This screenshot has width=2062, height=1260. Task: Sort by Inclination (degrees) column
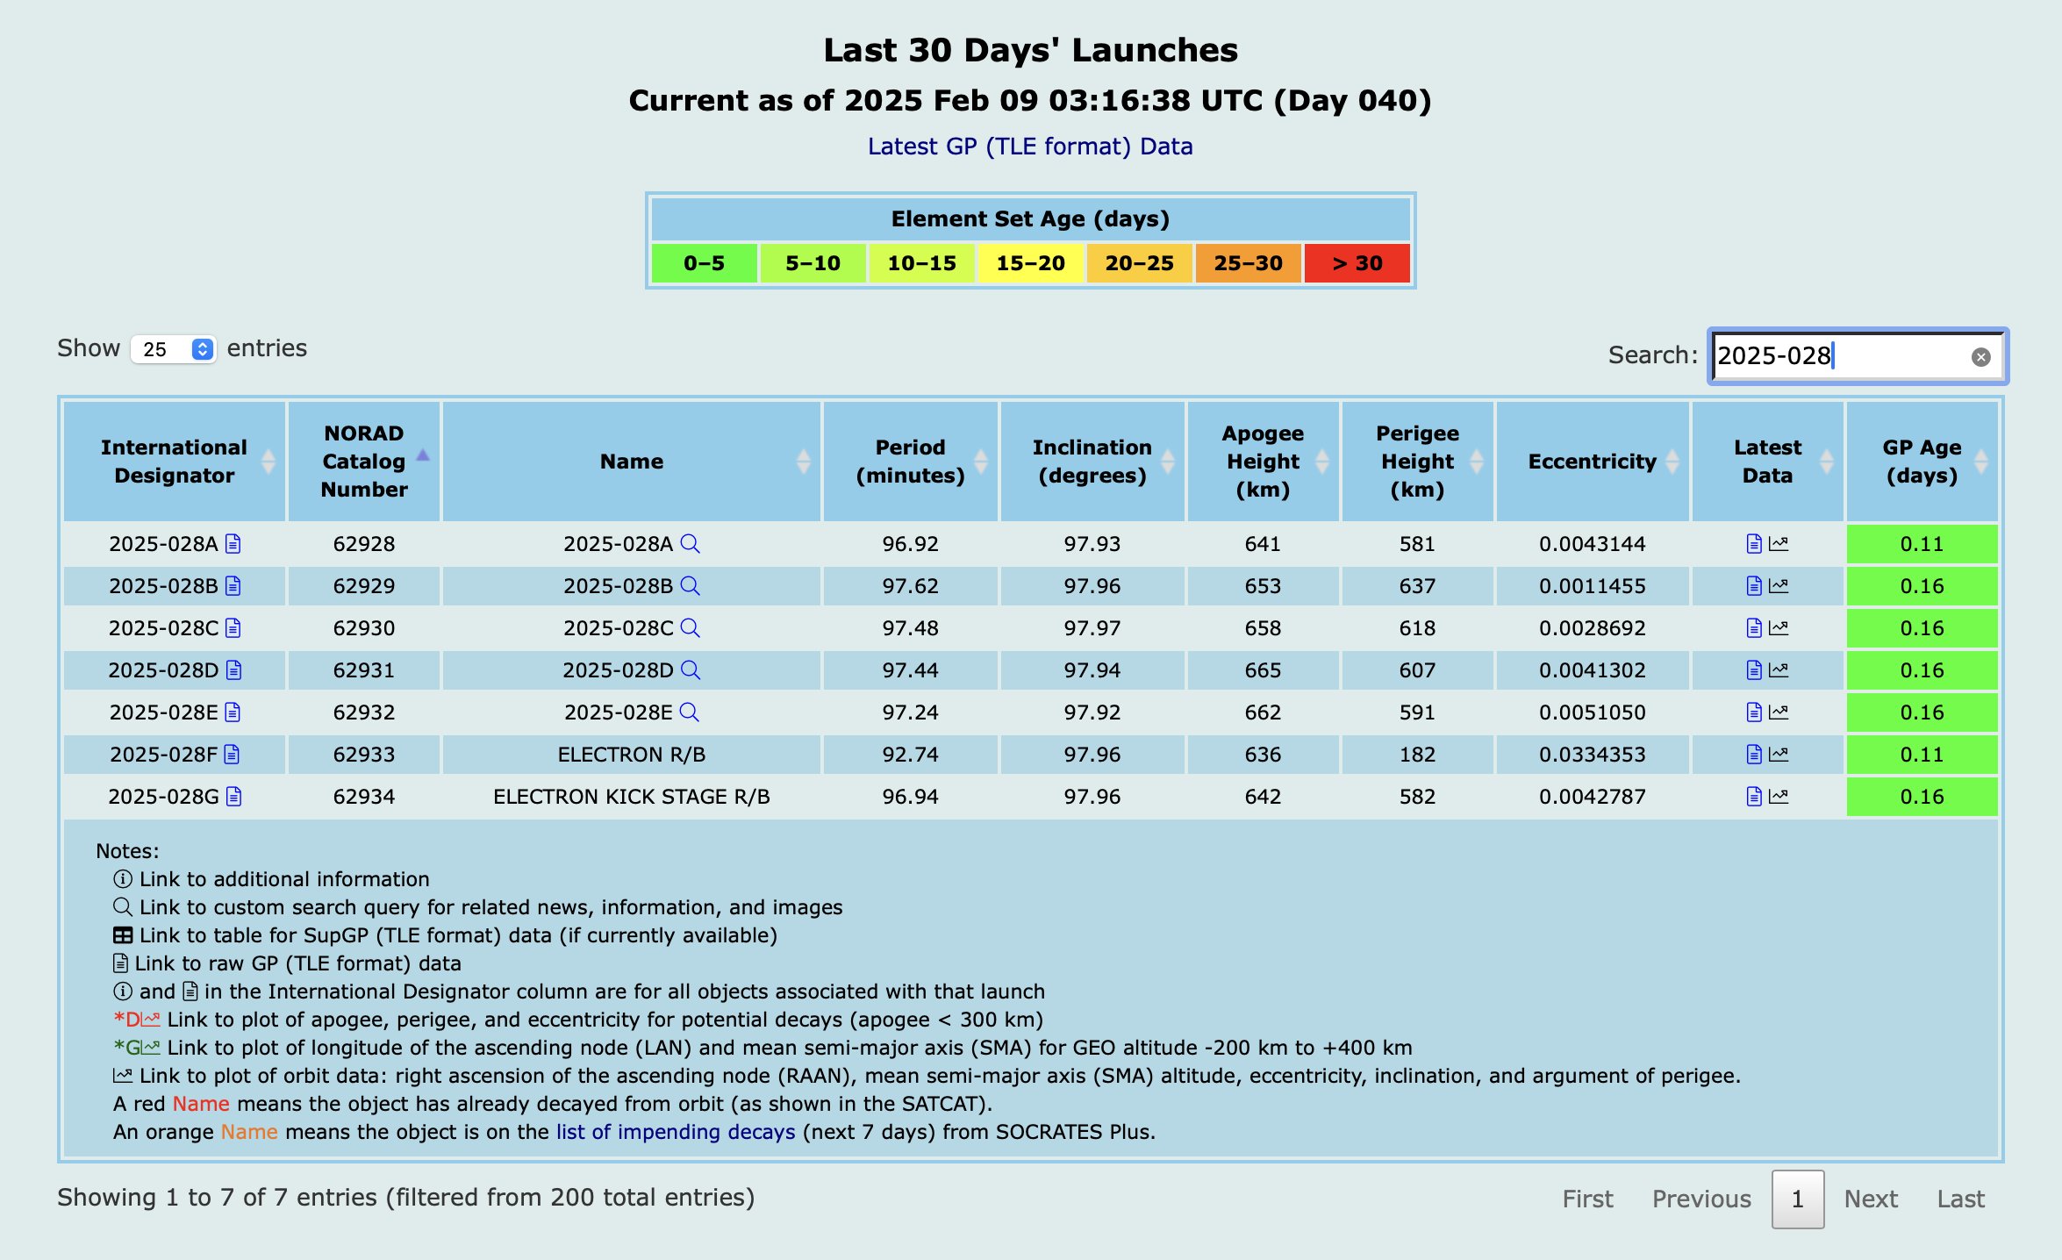pyautogui.click(x=1092, y=462)
